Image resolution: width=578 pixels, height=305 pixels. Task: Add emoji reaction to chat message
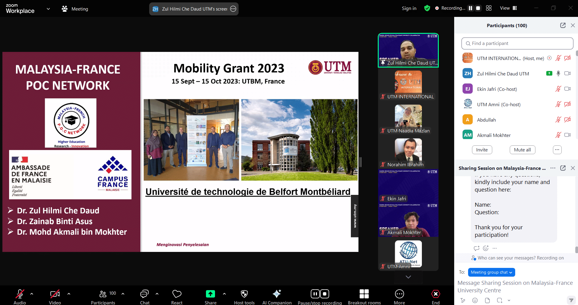coord(486,248)
